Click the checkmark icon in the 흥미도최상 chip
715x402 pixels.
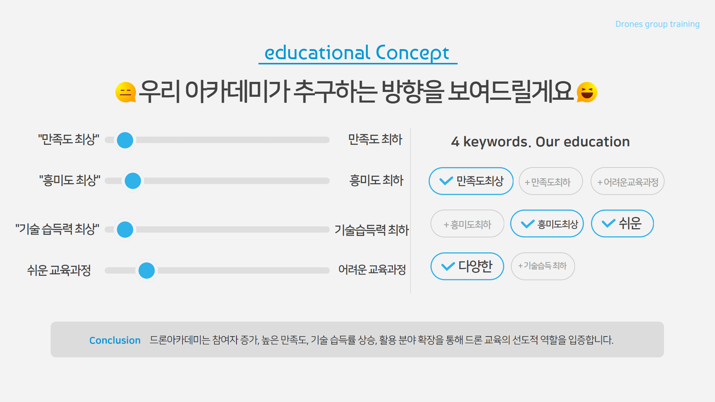point(527,224)
